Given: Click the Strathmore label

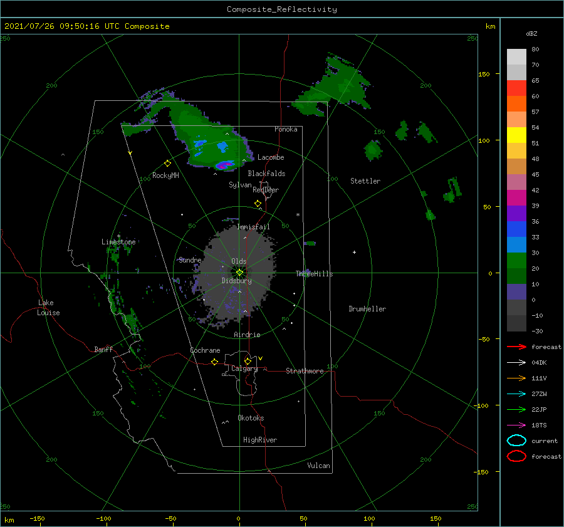Looking at the screenshot, I should click(305, 371).
